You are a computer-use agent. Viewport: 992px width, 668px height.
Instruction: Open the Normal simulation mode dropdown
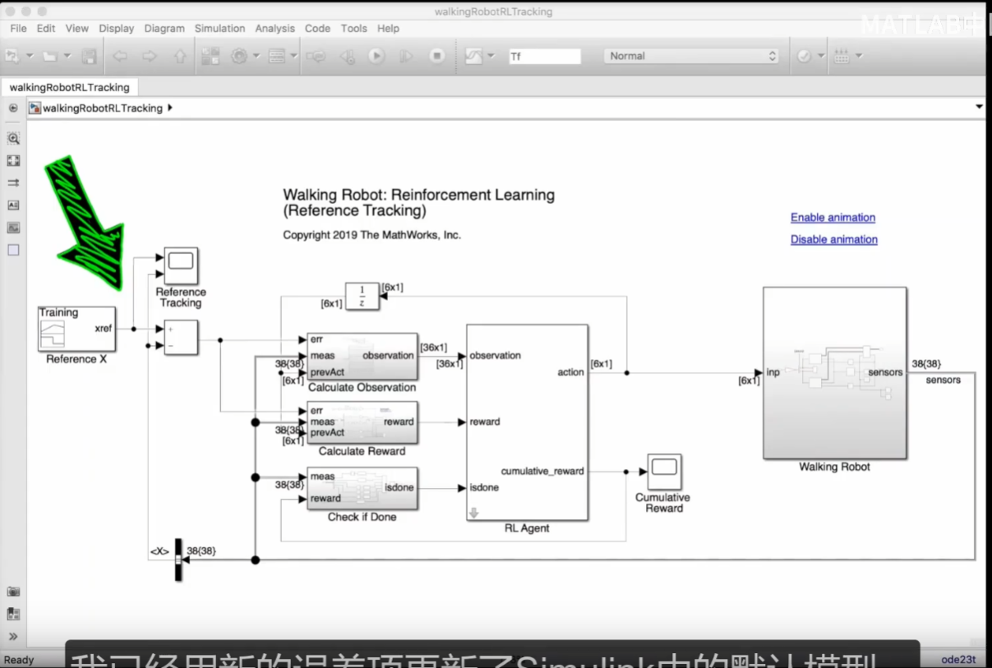pos(692,56)
